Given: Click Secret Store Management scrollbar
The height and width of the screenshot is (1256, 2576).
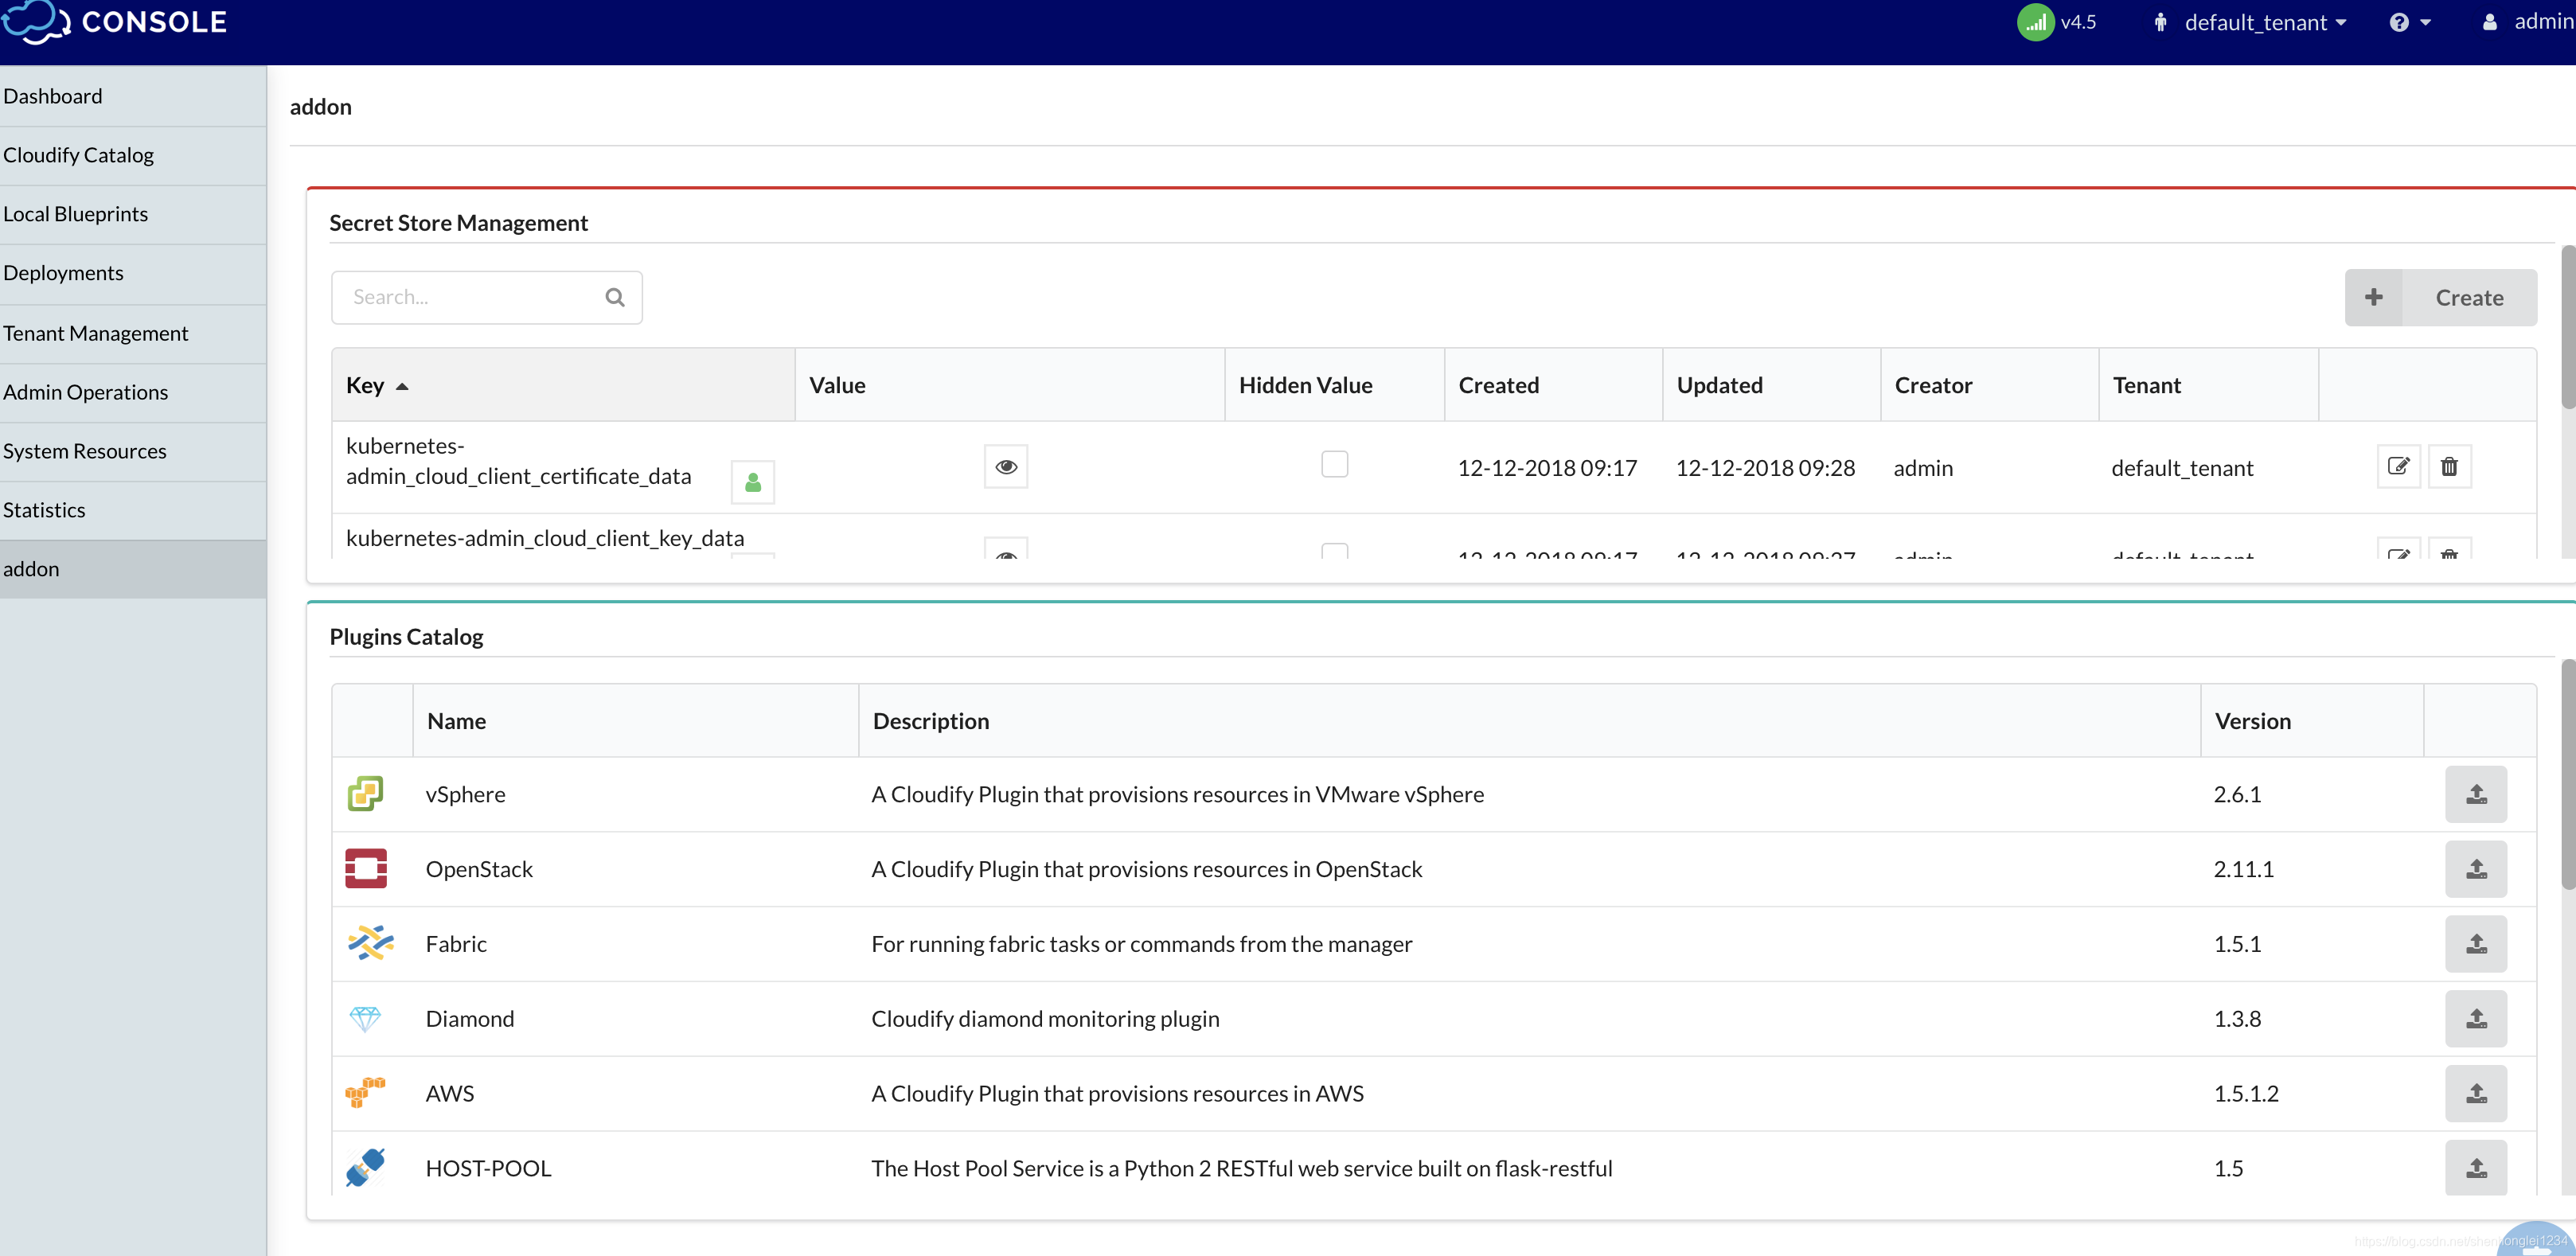Looking at the screenshot, I should pyautogui.click(x=2567, y=328).
